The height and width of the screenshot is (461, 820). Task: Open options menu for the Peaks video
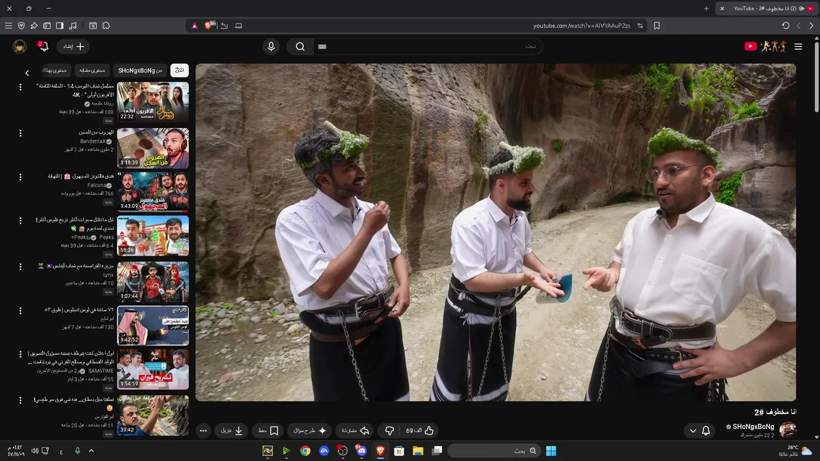coord(20,221)
